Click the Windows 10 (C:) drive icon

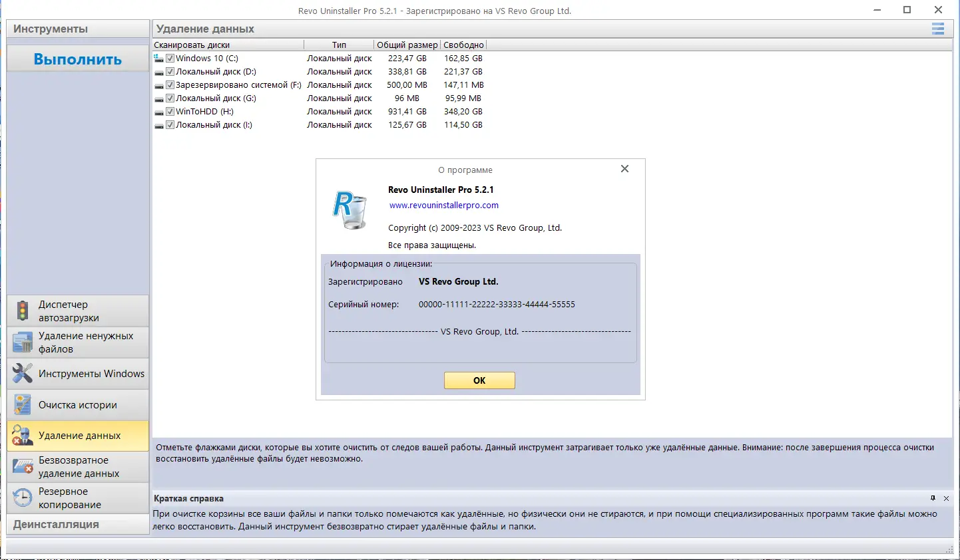coord(159,59)
